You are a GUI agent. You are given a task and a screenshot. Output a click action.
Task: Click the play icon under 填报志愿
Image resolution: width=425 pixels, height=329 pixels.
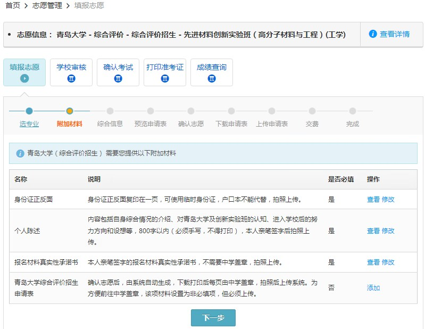tap(24, 78)
